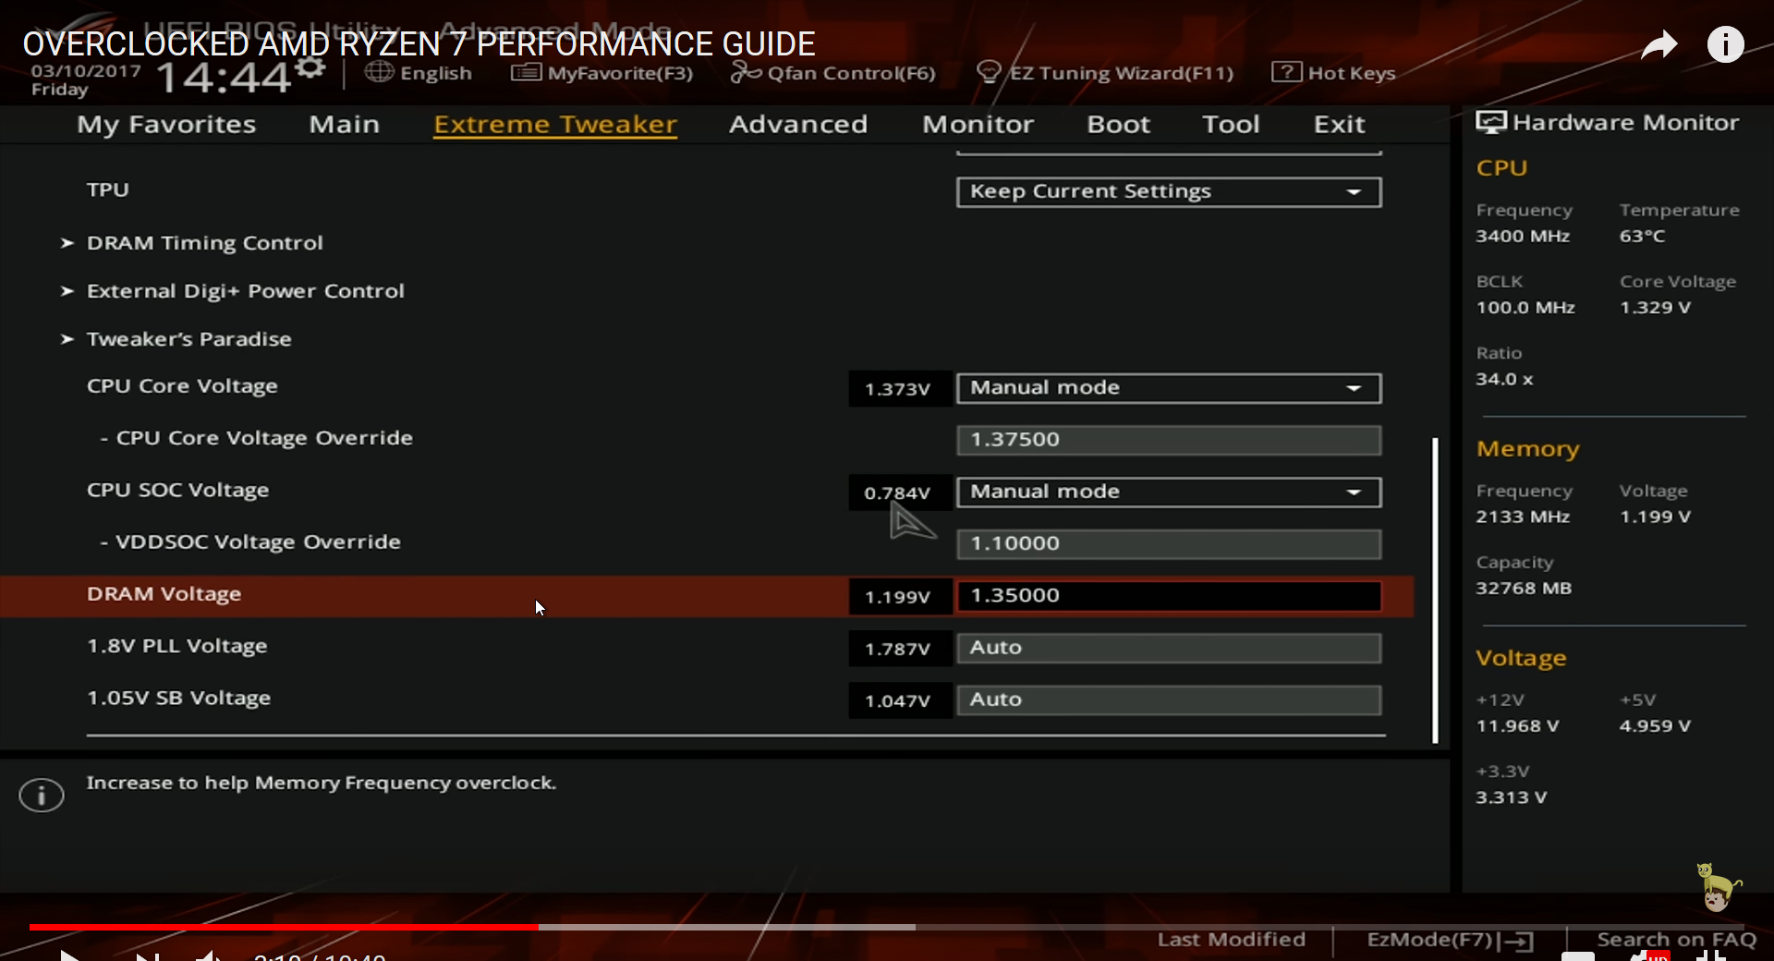Click the help text 'Increase to help Memory Frequency overclock.'
The image size is (1774, 961).
click(321, 783)
